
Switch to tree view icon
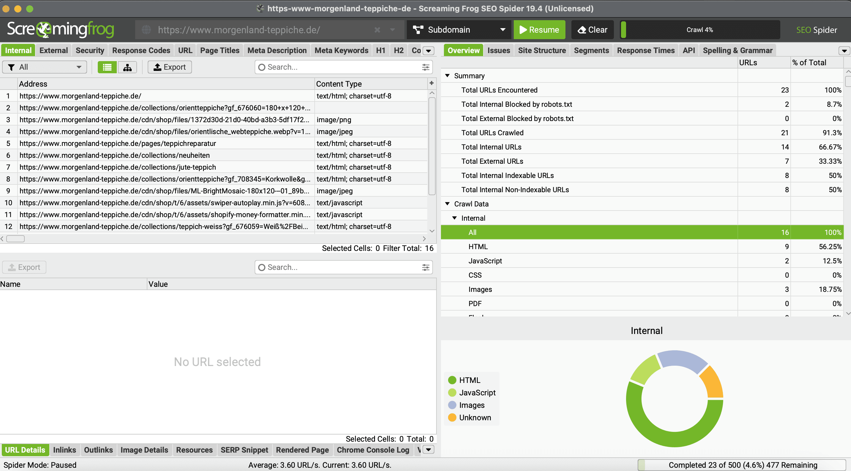coord(127,67)
